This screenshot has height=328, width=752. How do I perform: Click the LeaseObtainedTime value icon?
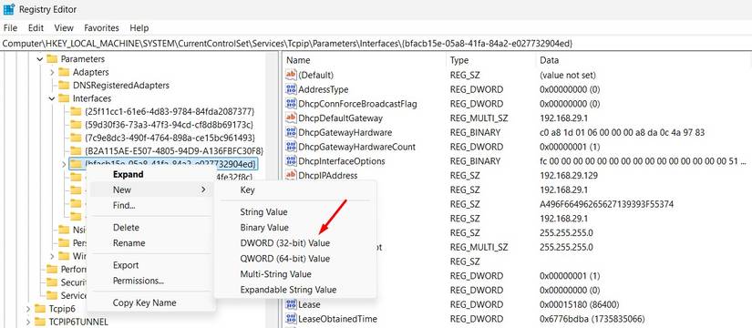point(291,319)
